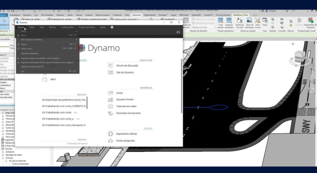Choose Salvar como in the Arquivo menu
The height and width of the screenshot is (173, 317).
pyautogui.click(x=27, y=49)
